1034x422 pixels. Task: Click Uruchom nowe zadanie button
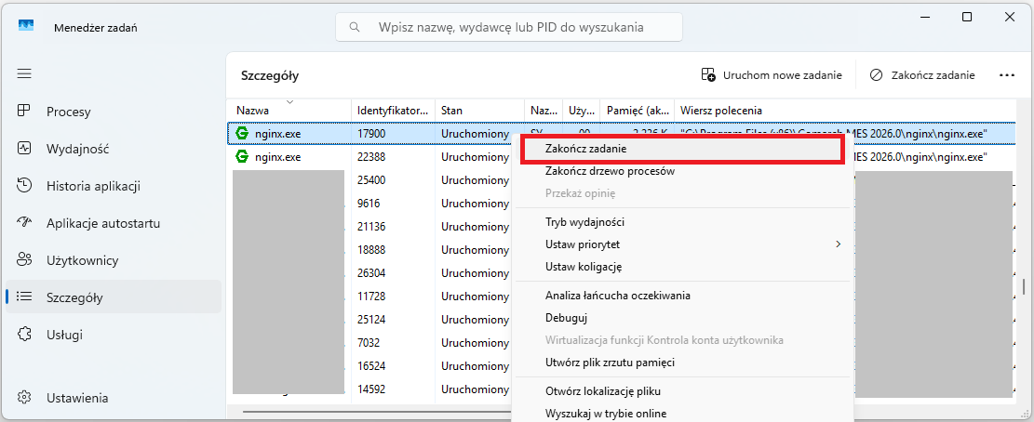(772, 75)
